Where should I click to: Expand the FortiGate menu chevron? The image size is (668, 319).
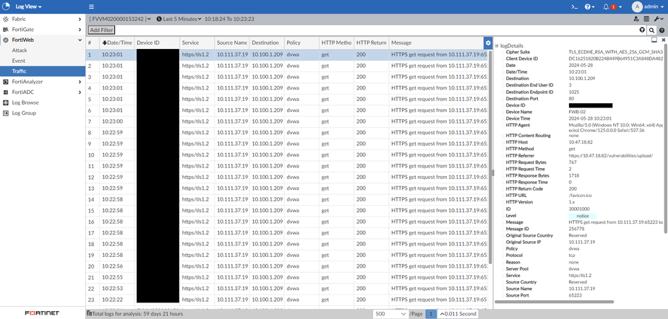[x=80, y=30]
